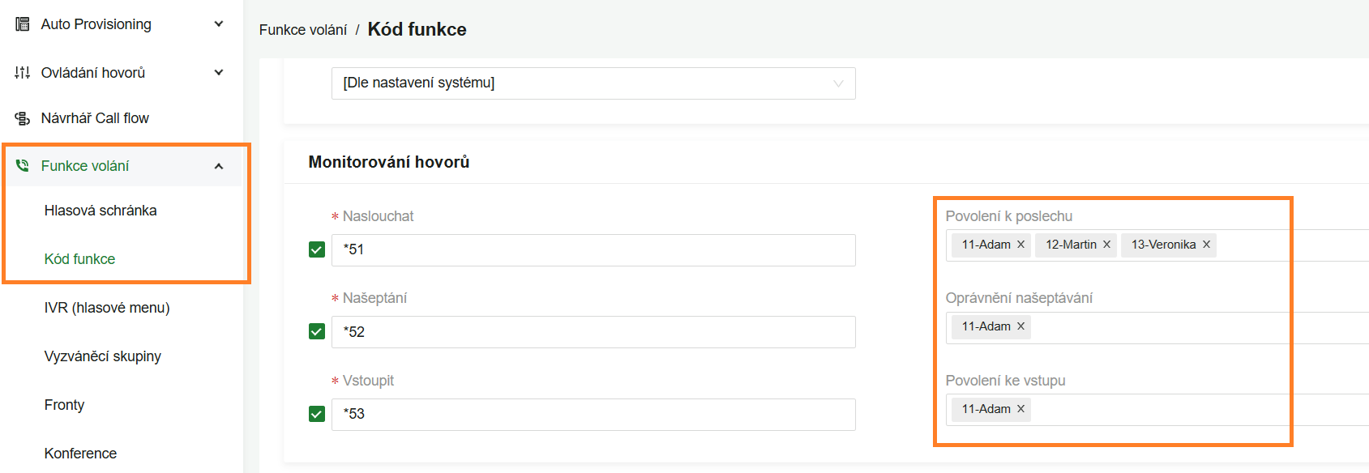Click the Funkce volání phone icon

pos(23,166)
